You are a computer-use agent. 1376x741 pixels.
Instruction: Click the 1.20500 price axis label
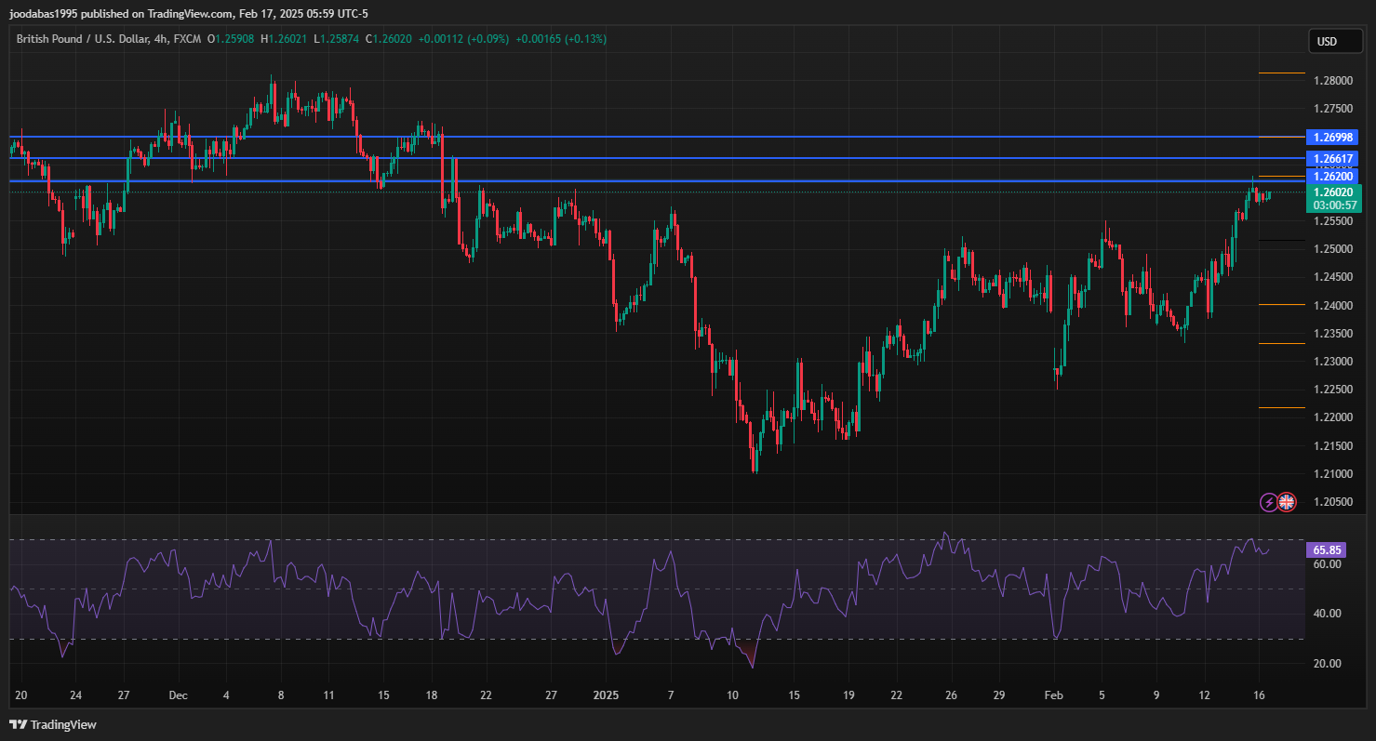tap(1332, 501)
